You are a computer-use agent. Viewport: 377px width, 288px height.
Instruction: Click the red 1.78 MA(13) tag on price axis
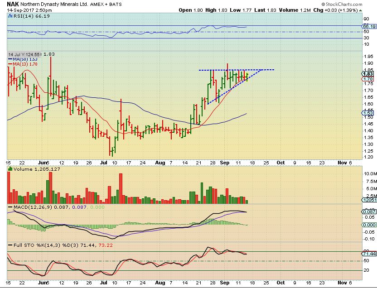[x=368, y=79]
